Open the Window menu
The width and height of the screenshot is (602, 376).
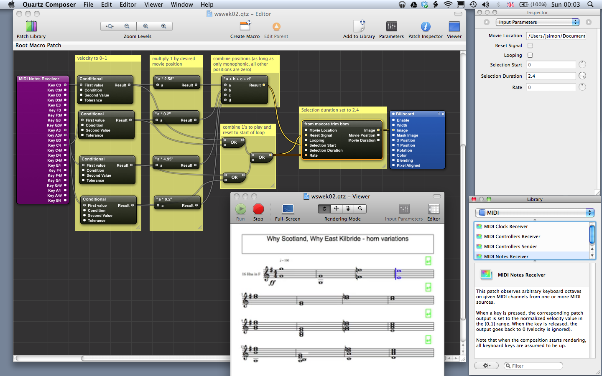(x=182, y=5)
